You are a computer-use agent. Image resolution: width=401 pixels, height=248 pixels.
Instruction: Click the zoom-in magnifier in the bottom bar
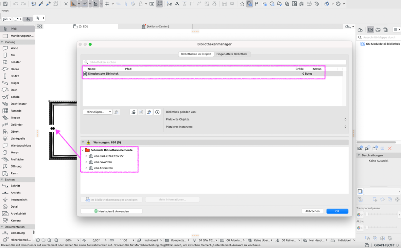click(x=49, y=240)
